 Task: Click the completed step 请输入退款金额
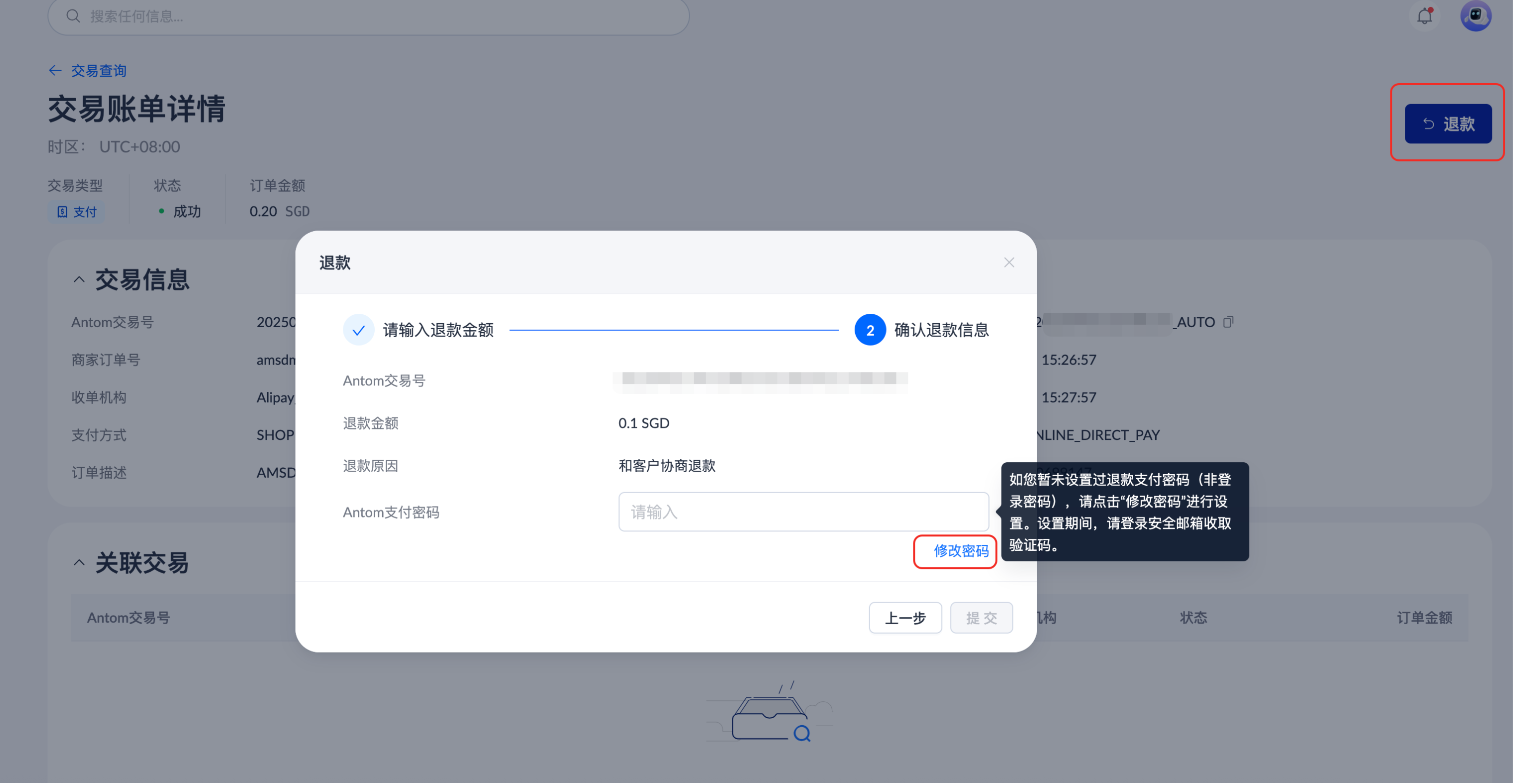(x=418, y=330)
